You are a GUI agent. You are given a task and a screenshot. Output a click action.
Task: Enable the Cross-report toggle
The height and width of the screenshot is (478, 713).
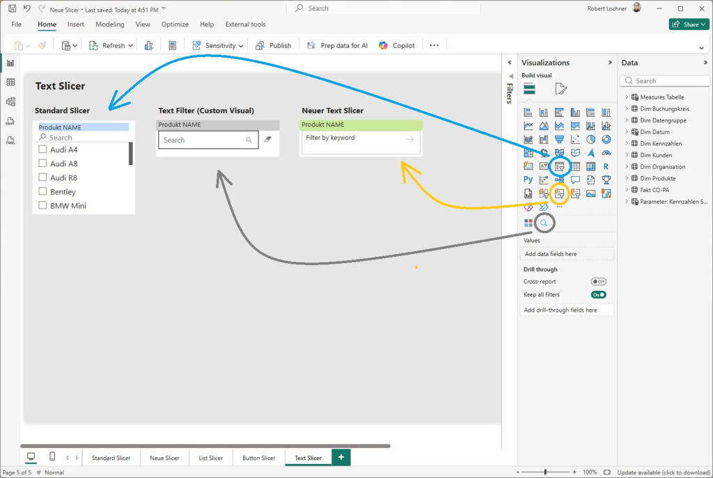pyautogui.click(x=598, y=282)
